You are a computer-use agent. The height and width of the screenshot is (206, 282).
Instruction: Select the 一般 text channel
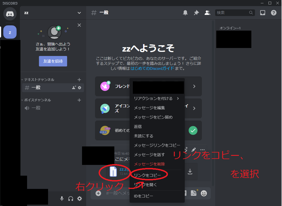(x=53, y=88)
